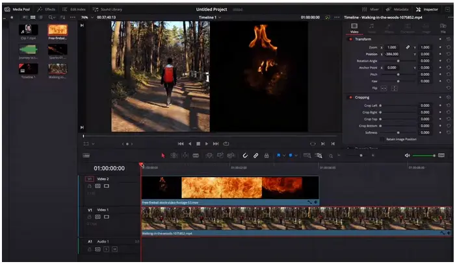The width and height of the screenshot is (455, 264).
Task: Toggle timeline Snapping magnet icon
Action: pyautogui.click(x=245, y=156)
